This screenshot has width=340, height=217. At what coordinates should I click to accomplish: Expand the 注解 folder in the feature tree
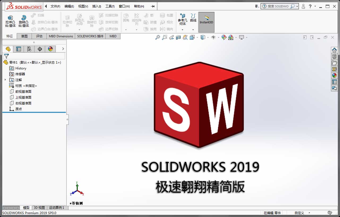pos(5,80)
